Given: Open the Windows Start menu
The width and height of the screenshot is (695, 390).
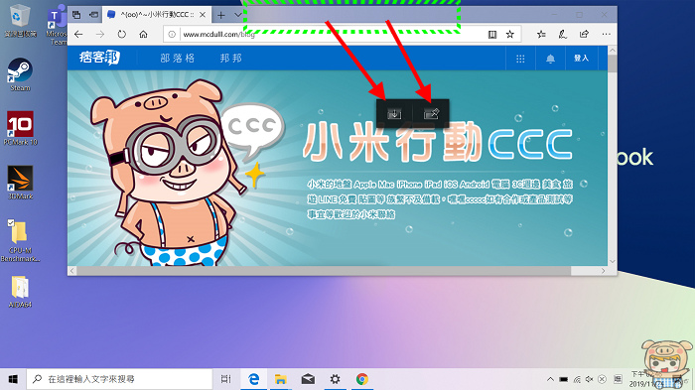Looking at the screenshot, I should 13,379.
